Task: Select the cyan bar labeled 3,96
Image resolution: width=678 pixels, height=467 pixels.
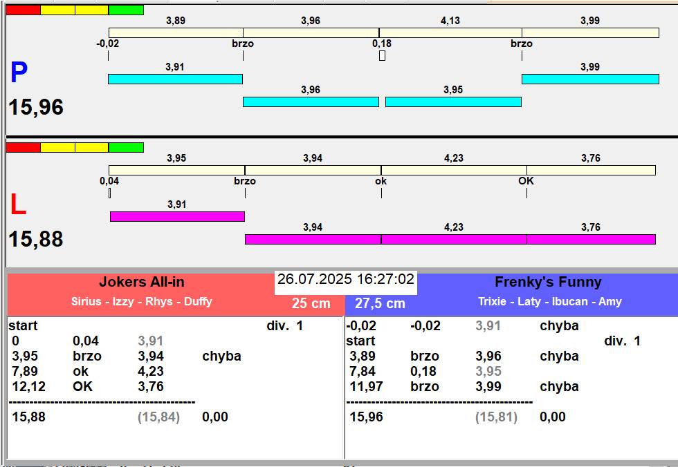Action: [311, 102]
